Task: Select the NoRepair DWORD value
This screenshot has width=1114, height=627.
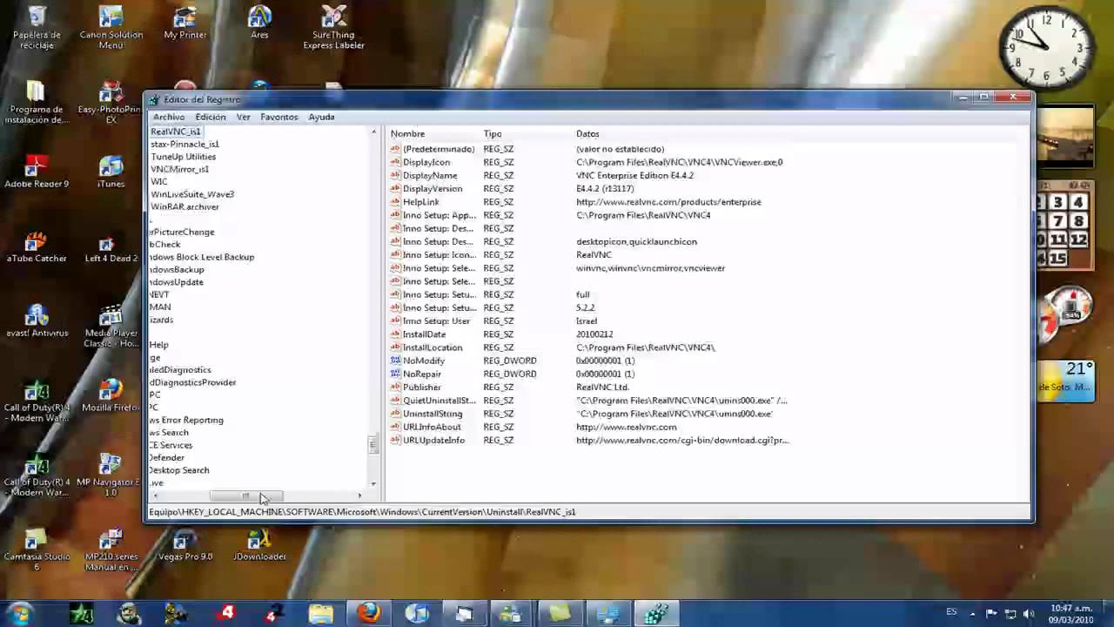Action: 421,374
